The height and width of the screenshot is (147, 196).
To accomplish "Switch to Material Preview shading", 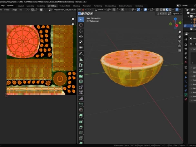I will click(167, 10).
